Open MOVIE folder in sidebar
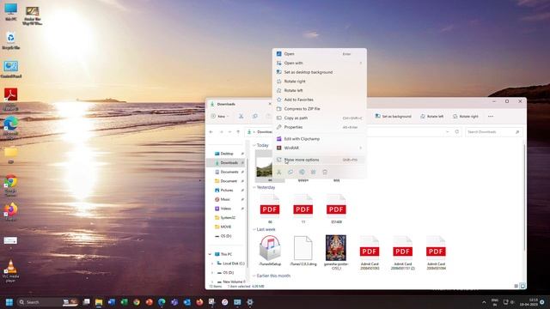Image resolution: width=550 pixels, height=309 pixels. click(x=225, y=227)
